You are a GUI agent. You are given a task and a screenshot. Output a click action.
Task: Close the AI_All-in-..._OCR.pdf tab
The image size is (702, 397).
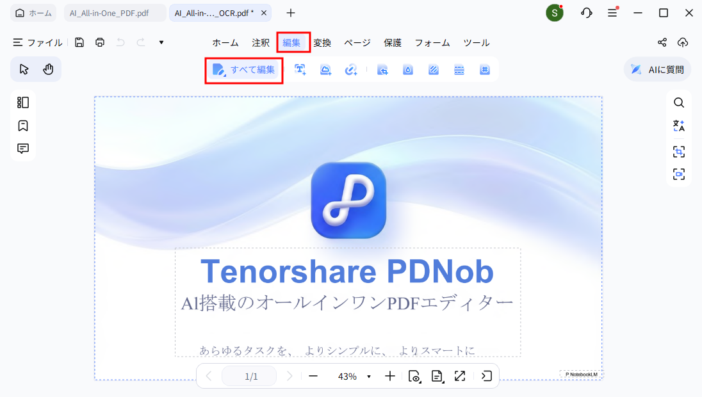click(264, 13)
